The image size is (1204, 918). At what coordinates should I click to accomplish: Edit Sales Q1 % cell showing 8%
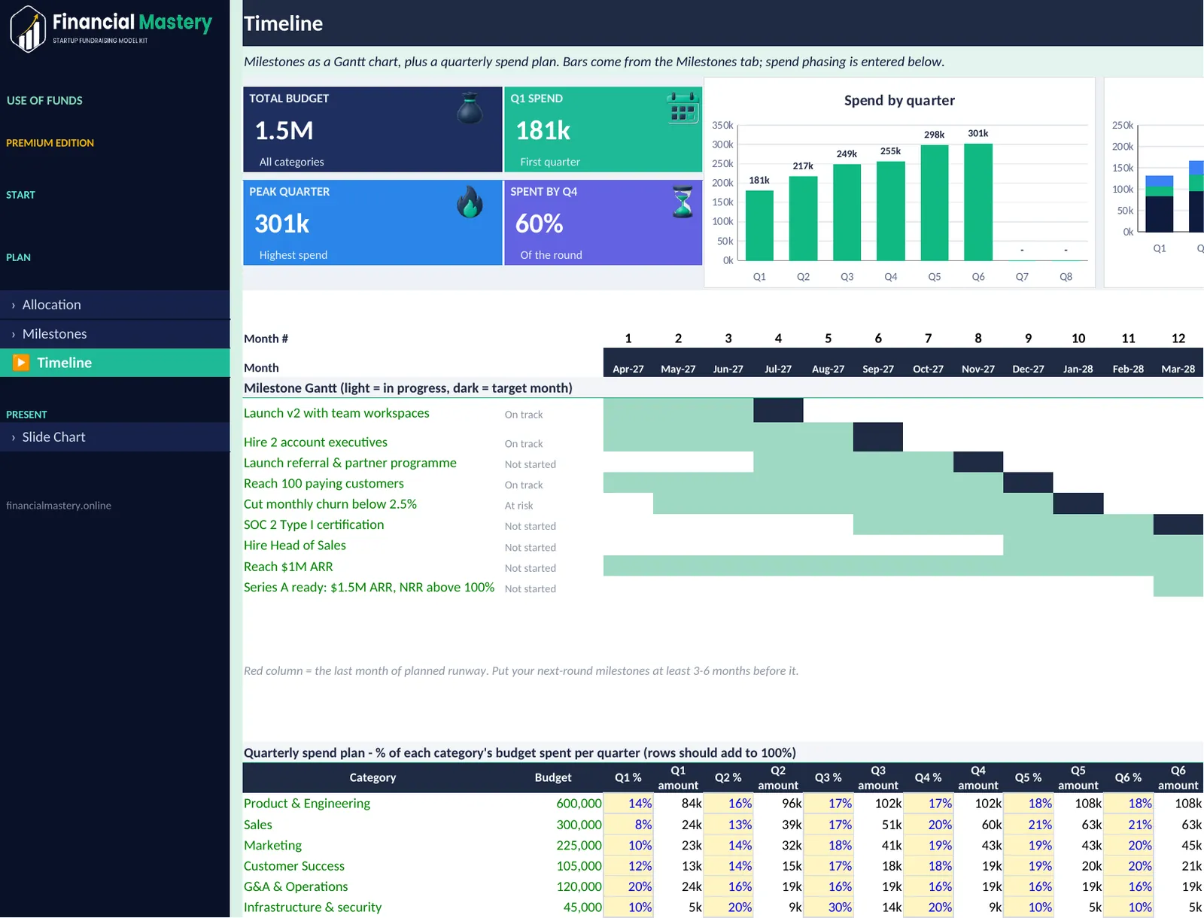click(x=629, y=825)
